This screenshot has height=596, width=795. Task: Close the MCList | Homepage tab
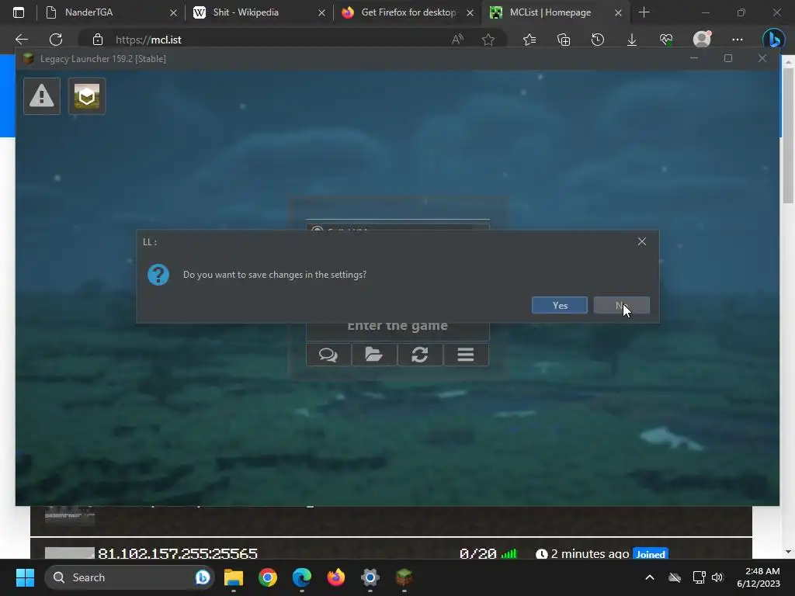(618, 12)
